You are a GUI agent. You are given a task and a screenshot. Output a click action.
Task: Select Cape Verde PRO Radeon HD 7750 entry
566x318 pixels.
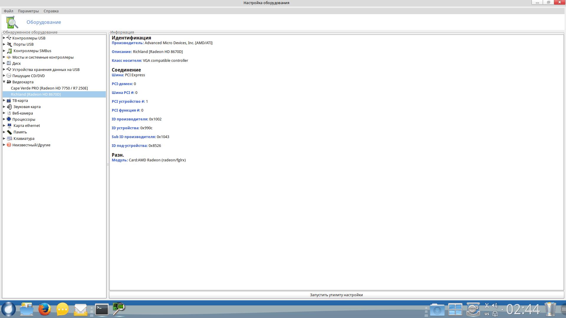49,88
